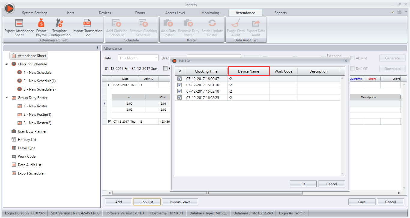The width and height of the screenshot is (410, 218).
Task: Select the 1 - New Schedule clock icon
Action: [x=20, y=73]
